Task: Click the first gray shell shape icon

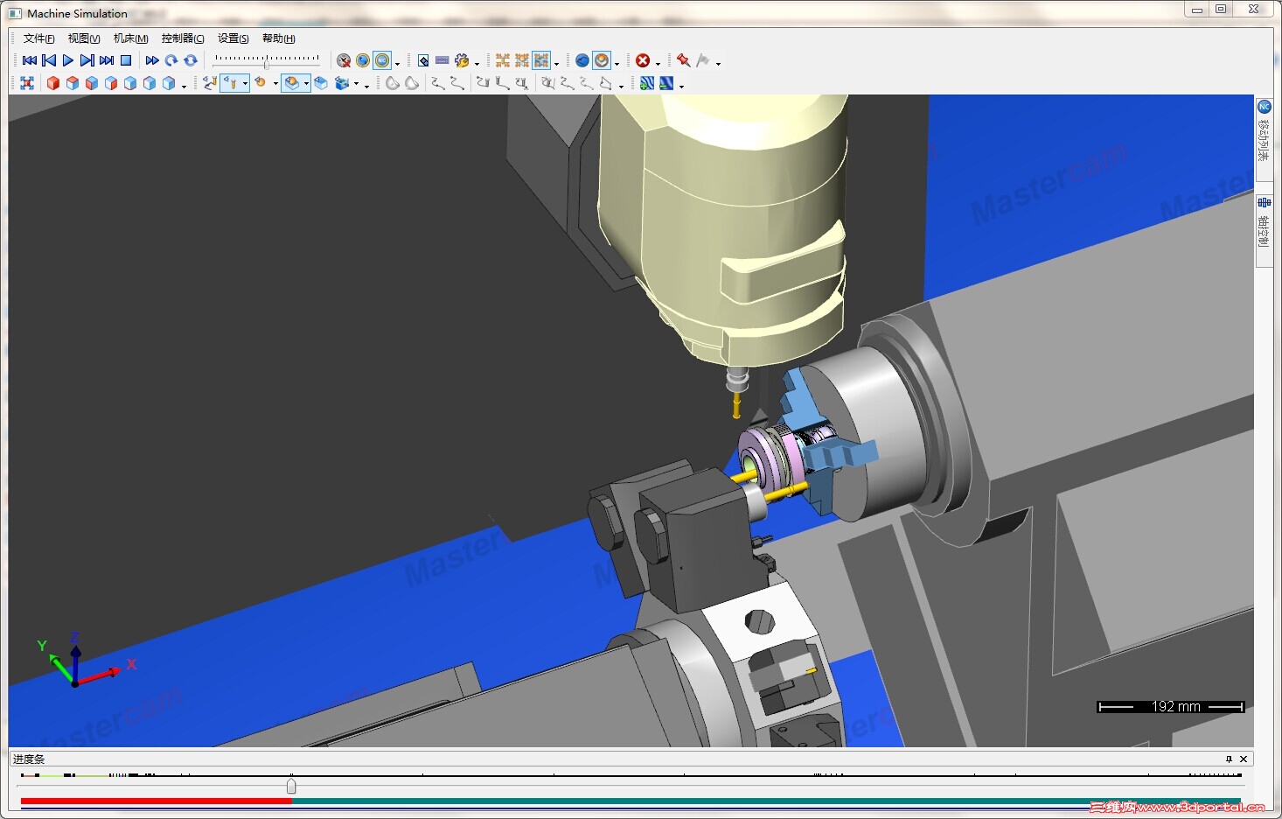Action: (x=393, y=83)
